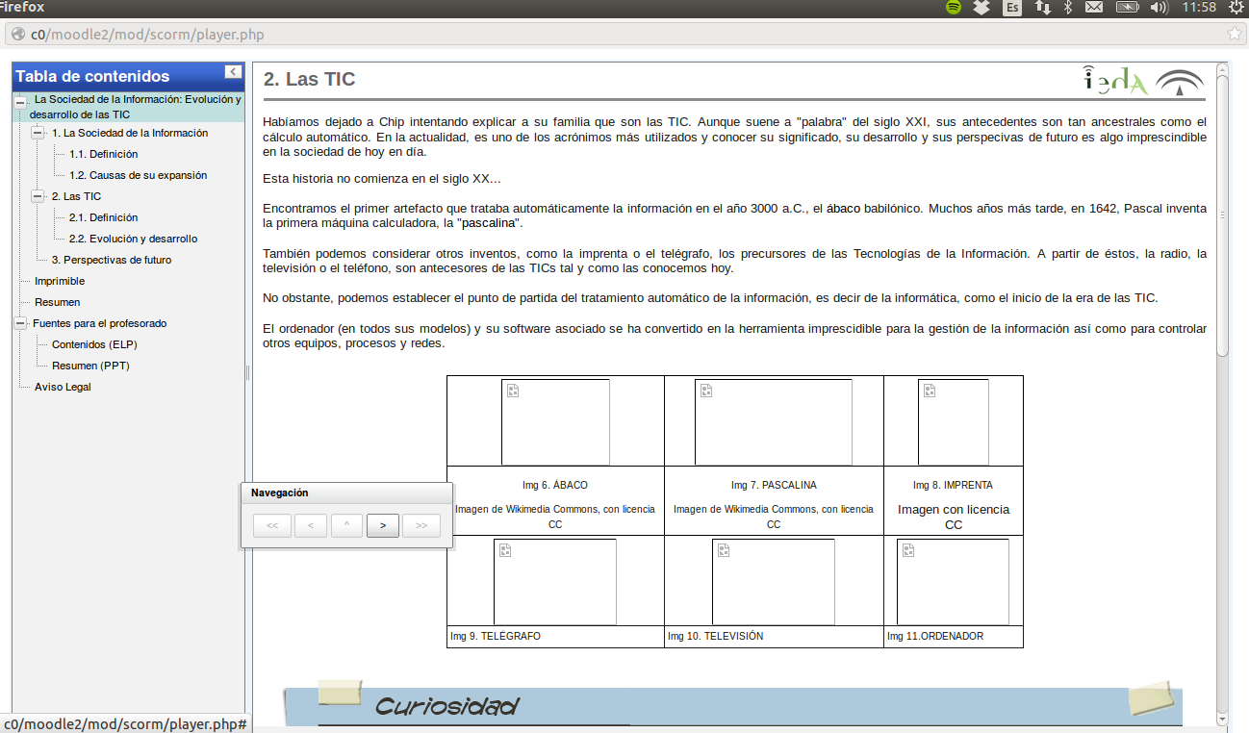
Task: Open the Es keyboard layout indicator
Action: pos(1012,8)
